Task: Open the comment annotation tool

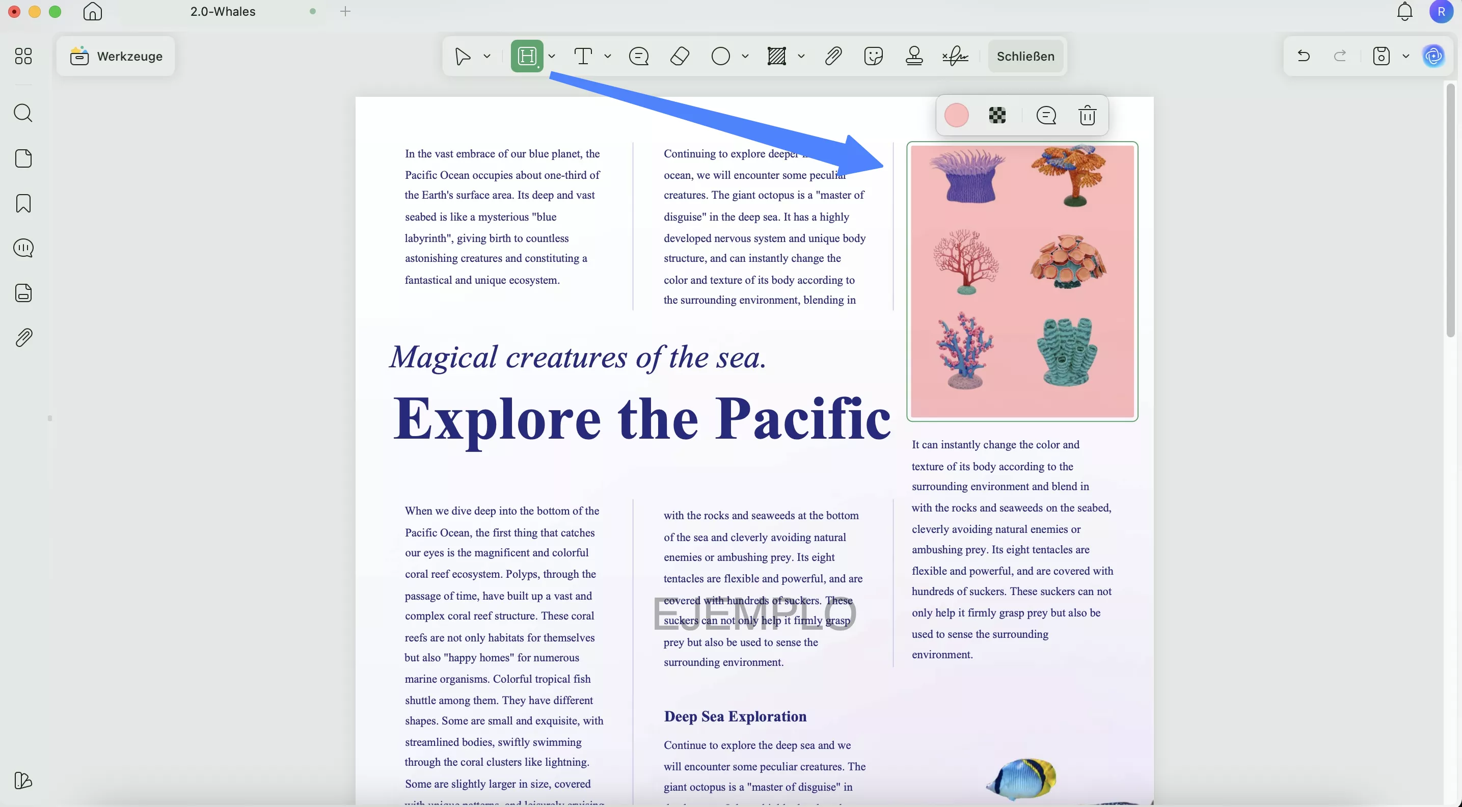Action: point(638,56)
